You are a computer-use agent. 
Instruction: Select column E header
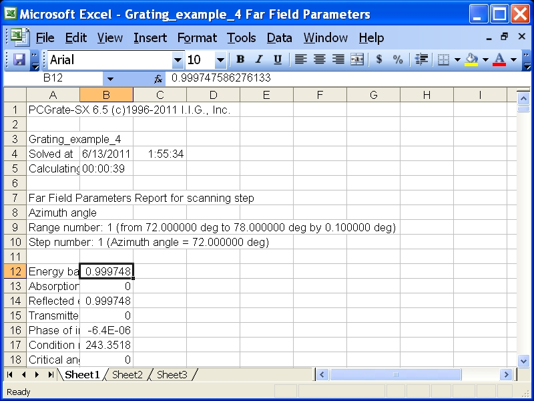(266, 95)
